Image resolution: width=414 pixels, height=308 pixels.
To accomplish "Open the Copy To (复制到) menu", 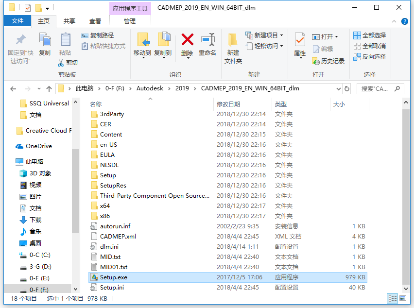I will [x=163, y=45].
